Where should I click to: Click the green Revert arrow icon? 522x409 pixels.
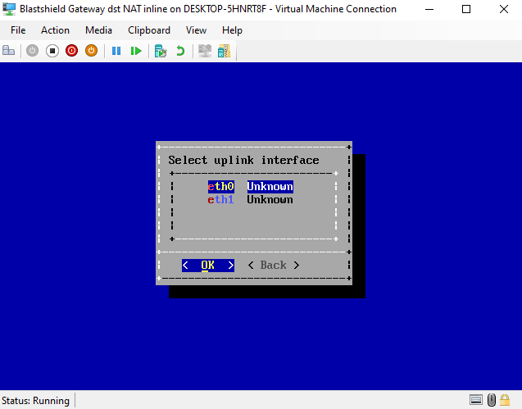180,51
